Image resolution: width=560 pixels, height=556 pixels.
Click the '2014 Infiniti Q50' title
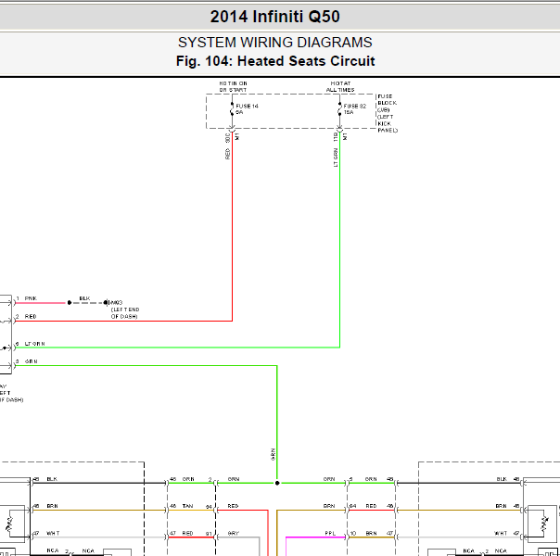(274, 17)
